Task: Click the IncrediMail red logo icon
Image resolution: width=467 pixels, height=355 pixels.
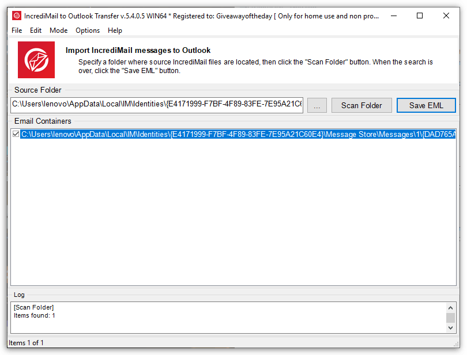Action: pos(35,59)
